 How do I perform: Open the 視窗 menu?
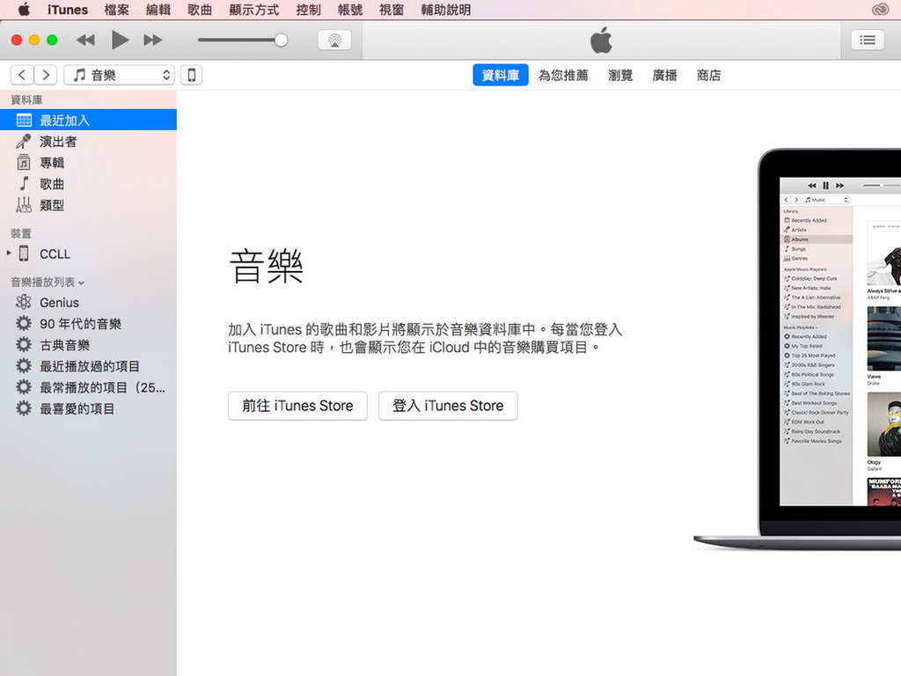click(x=392, y=10)
